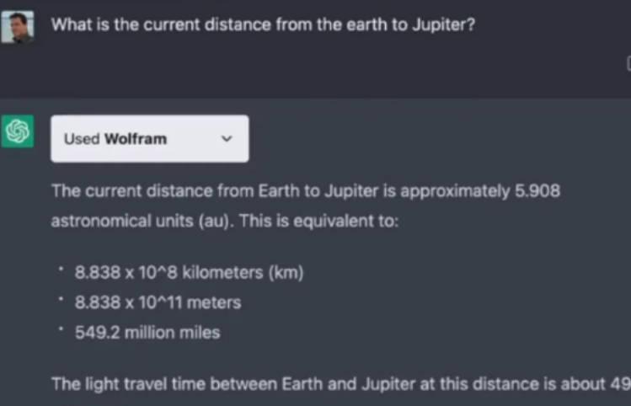
Task: Click the user profile avatar
Action: point(17,26)
